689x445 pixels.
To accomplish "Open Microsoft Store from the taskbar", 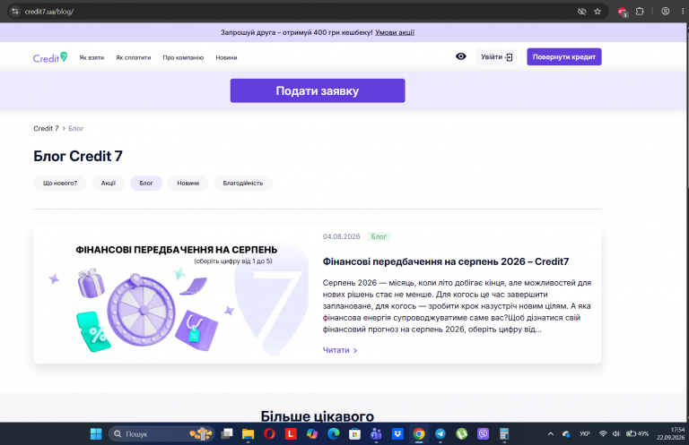I will [354, 434].
